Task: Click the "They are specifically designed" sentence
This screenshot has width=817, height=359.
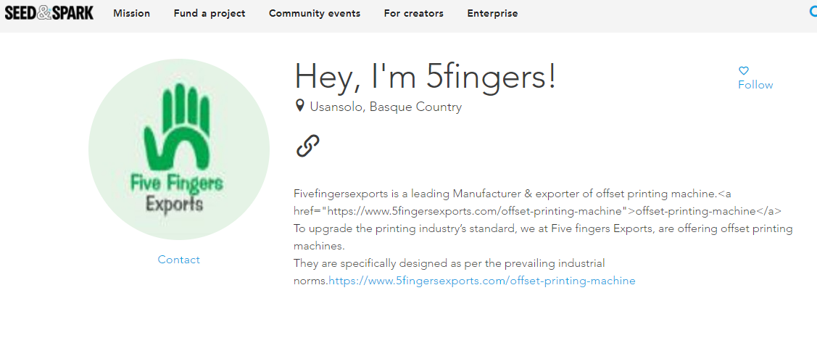Action: [x=449, y=263]
